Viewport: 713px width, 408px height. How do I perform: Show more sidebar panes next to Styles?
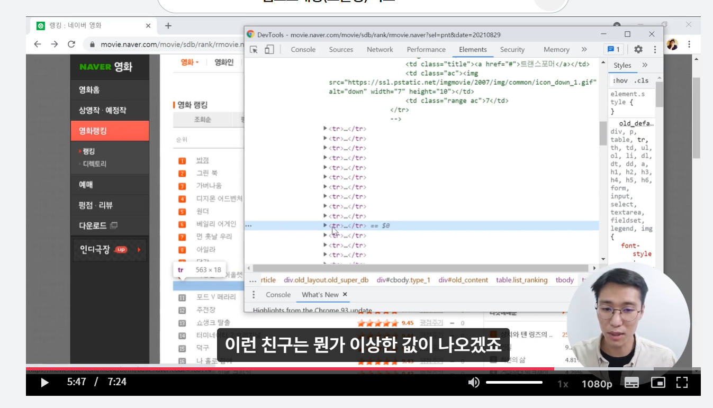tap(645, 65)
